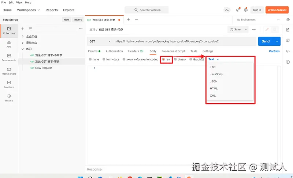Select the raw body radio option

[x=163, y=59]
